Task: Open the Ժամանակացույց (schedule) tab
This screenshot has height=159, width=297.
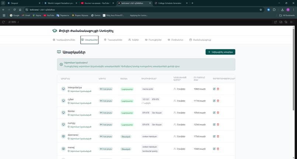Action: click(200, 40)
